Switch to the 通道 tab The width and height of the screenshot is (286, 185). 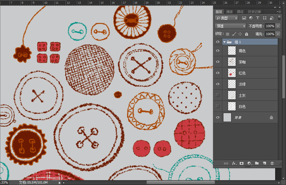[229, 11]
